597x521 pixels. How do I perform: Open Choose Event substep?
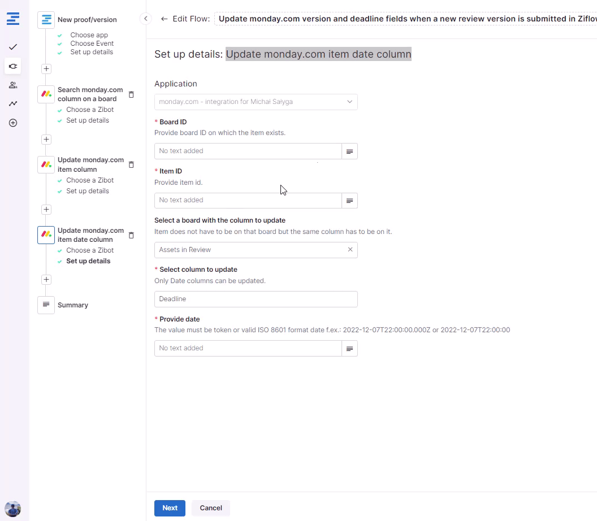point(92,44)
